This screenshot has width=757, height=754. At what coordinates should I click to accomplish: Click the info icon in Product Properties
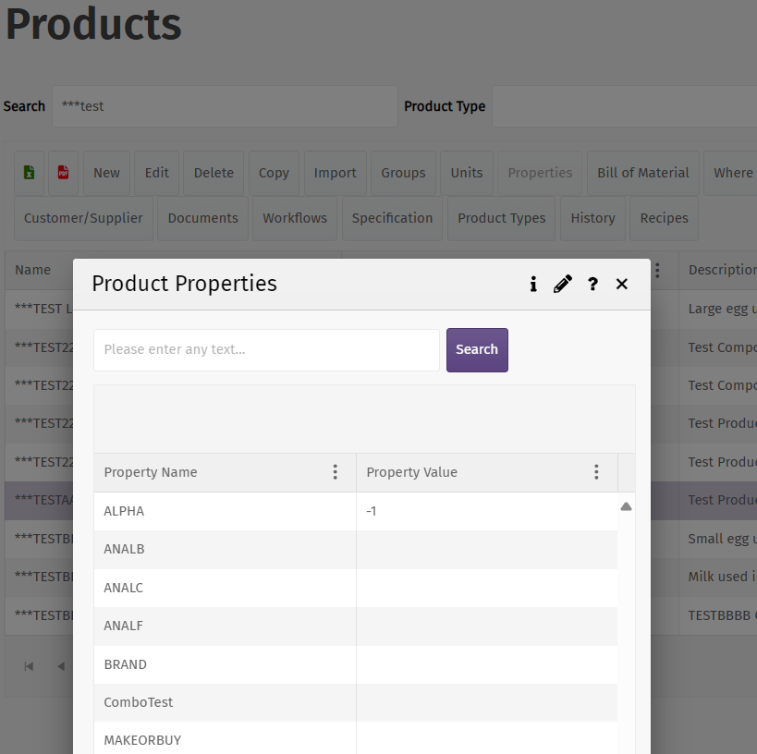(x=533, y=284)
